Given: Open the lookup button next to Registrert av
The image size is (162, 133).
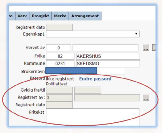Looking at the screenshot, I should [x=146, y=97].
